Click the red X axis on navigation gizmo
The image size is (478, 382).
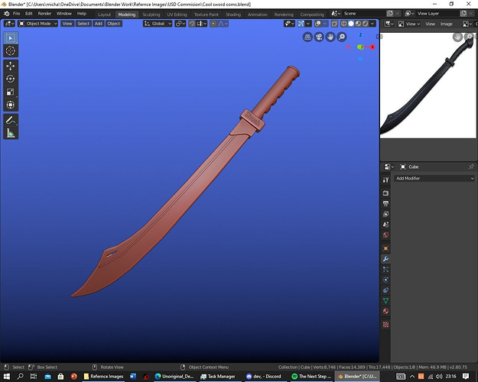click(x=372, y=47)
